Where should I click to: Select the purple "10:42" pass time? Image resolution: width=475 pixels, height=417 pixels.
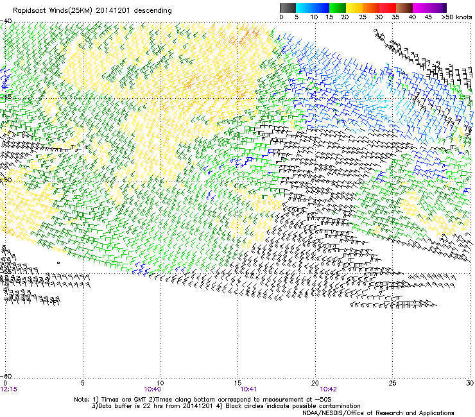pyautogui.click(x=329, y=389)
